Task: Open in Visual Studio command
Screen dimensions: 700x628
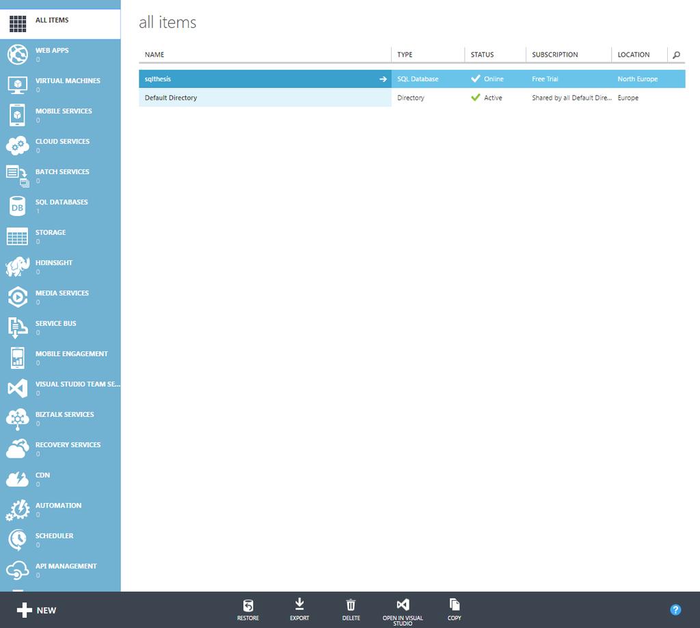Action: (403, 612)
